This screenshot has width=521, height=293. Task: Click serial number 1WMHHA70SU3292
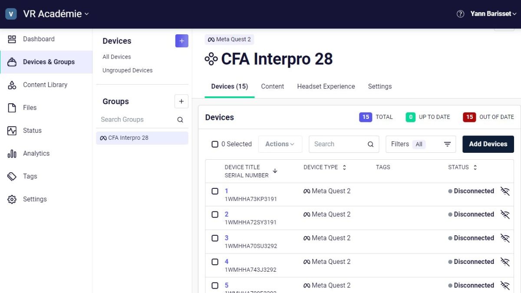(251, 246)
